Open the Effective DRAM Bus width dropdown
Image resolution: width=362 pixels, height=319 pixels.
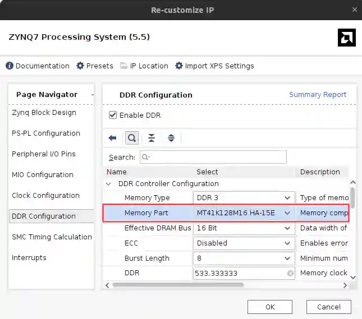(244, 228)
